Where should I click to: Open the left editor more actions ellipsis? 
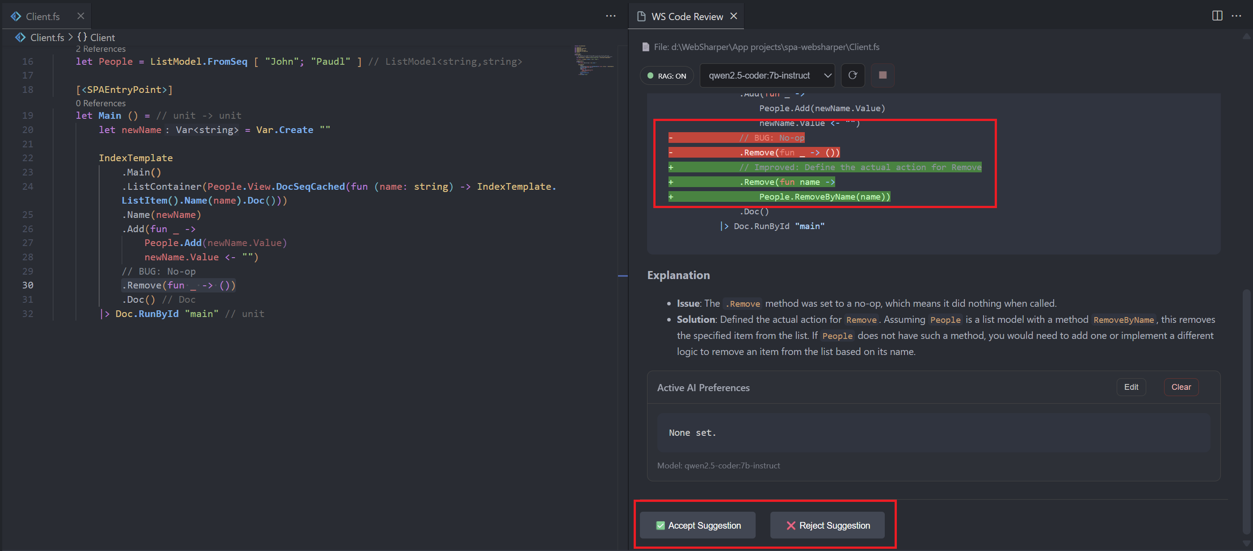tap(610, 16)
